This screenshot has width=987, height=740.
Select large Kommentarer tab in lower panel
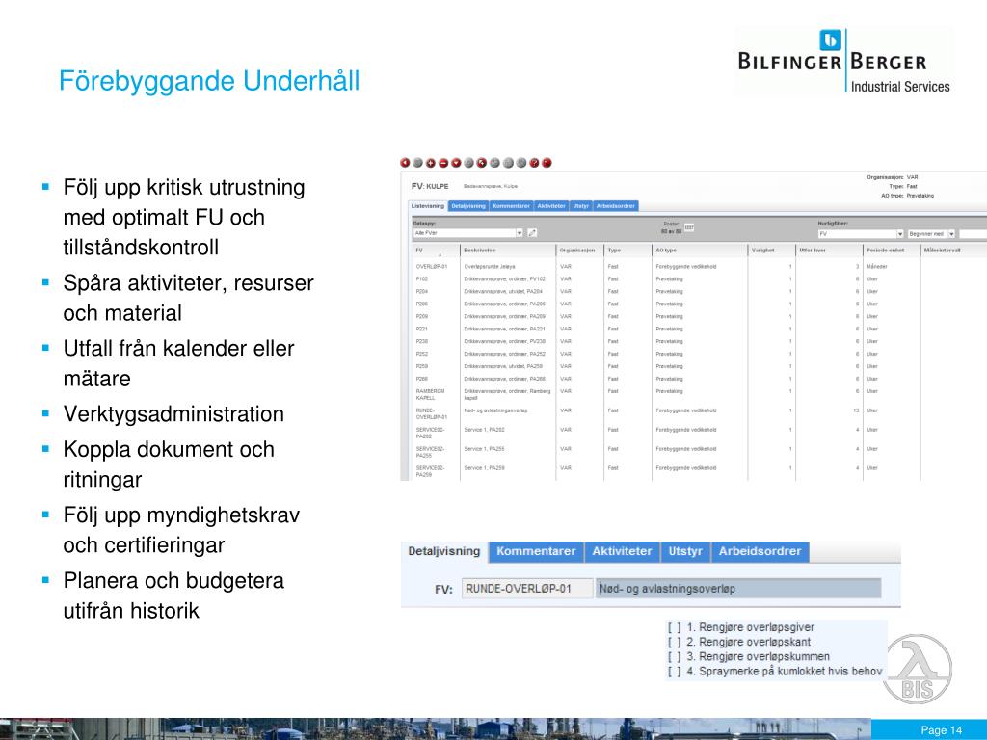pos(536,551)
